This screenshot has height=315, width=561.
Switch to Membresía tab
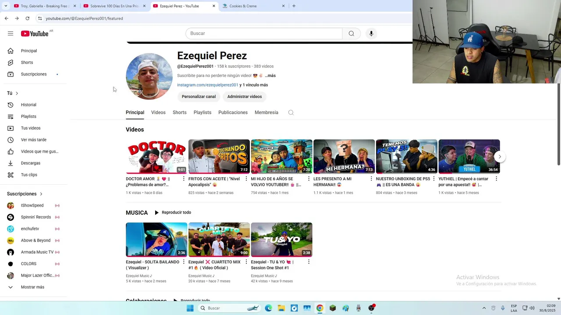266,112
